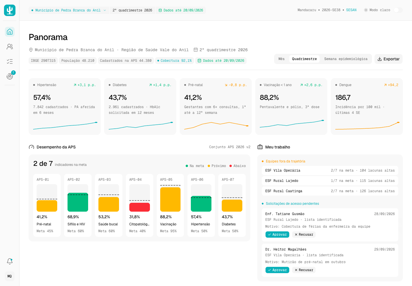Select the Semana epidemiológica tab
Viewport: 412px width, 286px height.
click(x=346, y=59)
